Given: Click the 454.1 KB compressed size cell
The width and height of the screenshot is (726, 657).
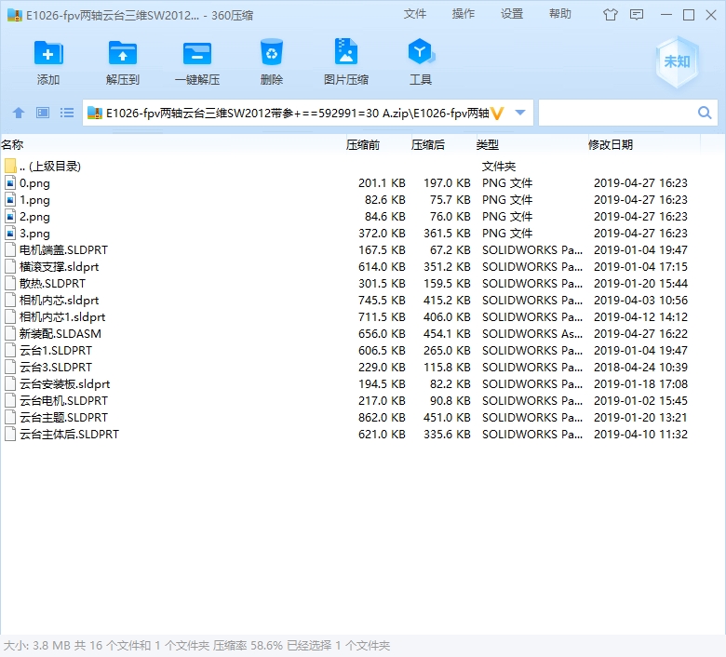Looking at the screenshot, I should pyautogui.click(x=447, y=333).
